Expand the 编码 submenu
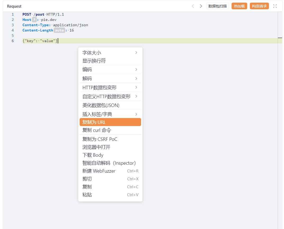 [110, 70]
